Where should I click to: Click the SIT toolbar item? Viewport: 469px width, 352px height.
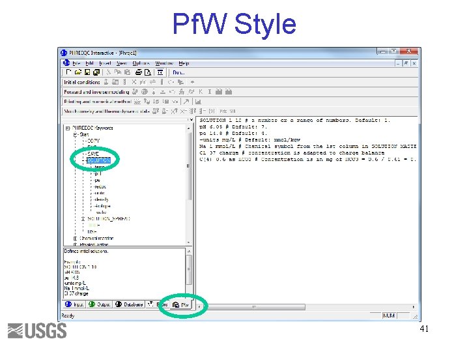[x=233, y=111]
